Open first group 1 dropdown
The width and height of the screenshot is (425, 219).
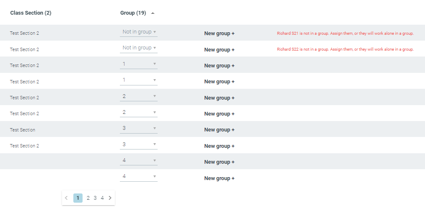pyautogui.click(x=138, y=64)
